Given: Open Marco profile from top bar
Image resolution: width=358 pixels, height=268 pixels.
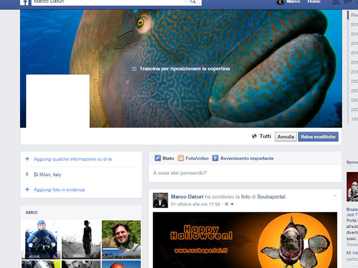Looking at the screenshot, I should (289, 2).
